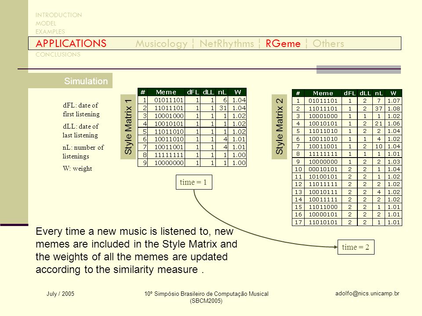
Task: Select meme 11010101 in row 17
Action: (323, 223)
